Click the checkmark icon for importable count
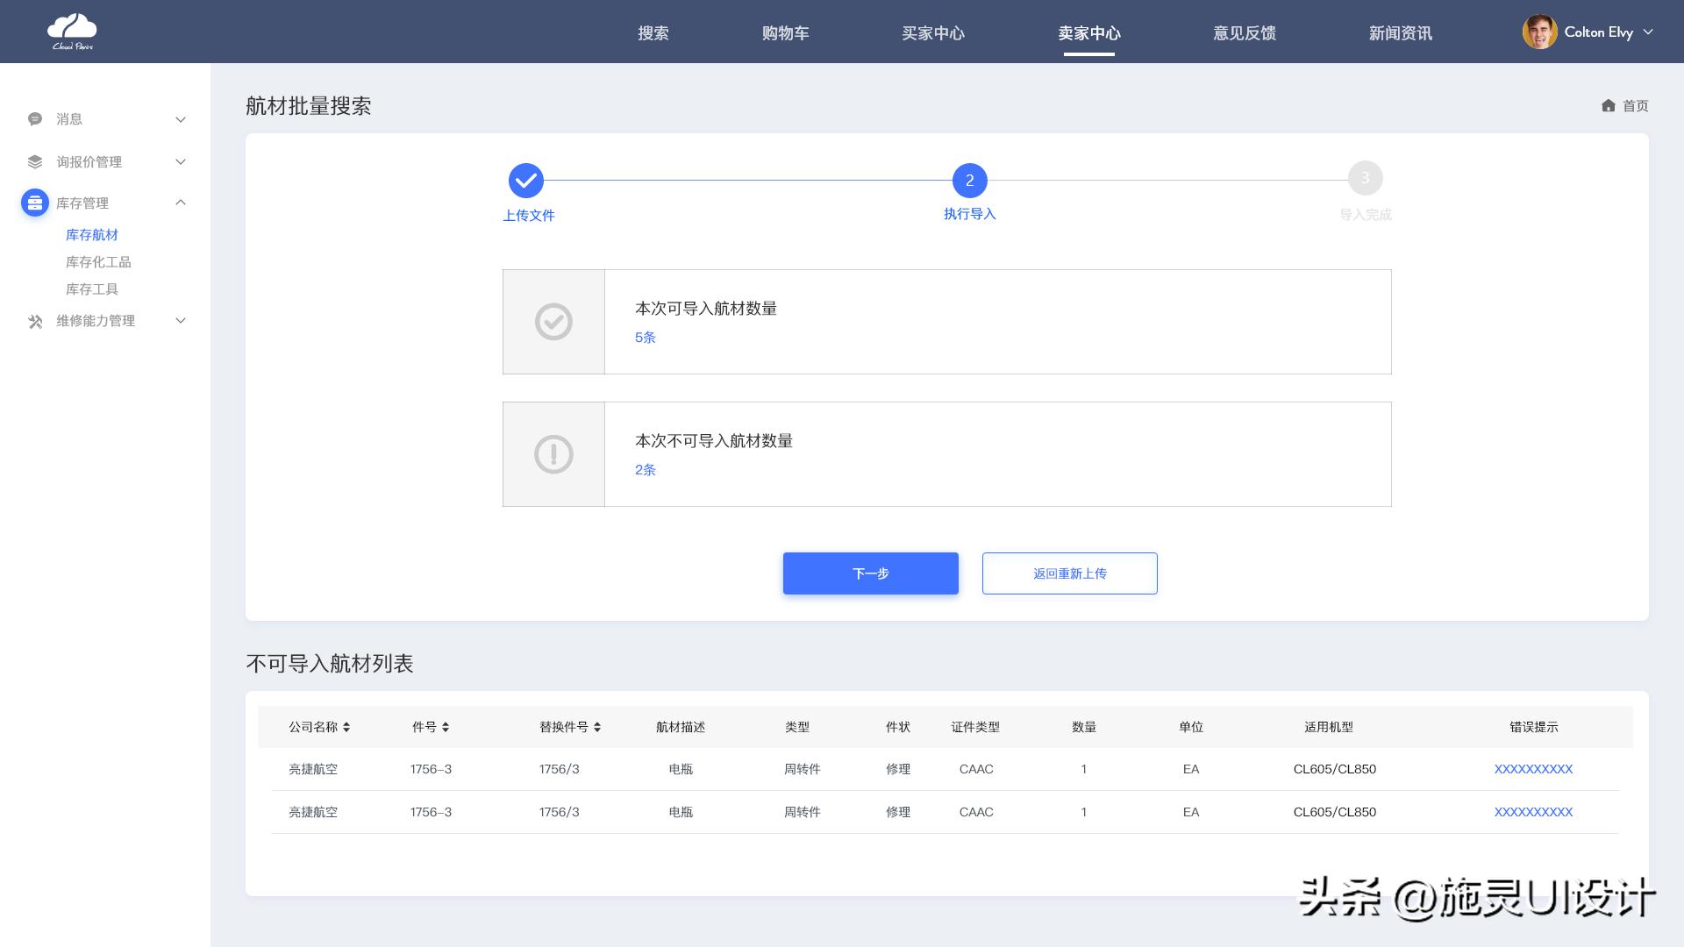This screenshot has width=1684, height=947. coord(553,322)
